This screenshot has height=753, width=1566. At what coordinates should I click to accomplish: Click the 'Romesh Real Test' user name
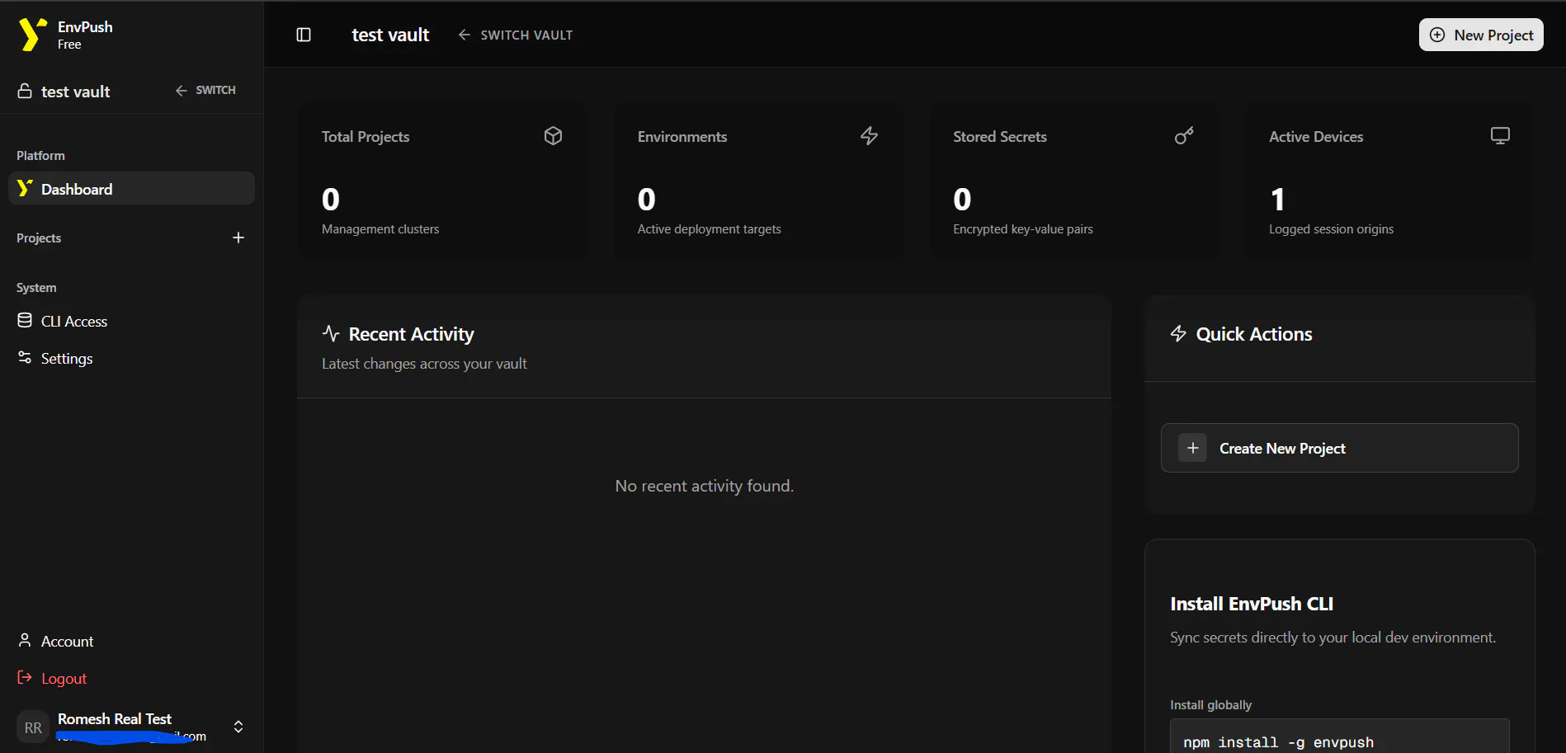click(115, 719)
